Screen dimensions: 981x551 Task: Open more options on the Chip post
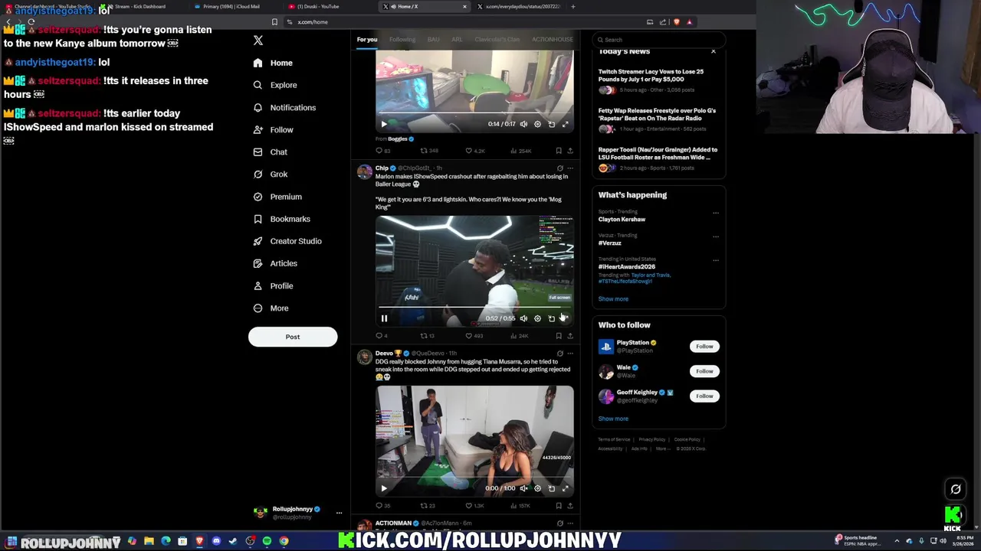(569, 168)
